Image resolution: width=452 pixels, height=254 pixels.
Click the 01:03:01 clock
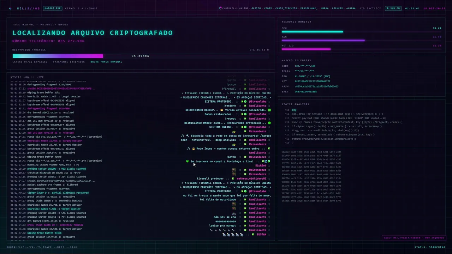412,8
